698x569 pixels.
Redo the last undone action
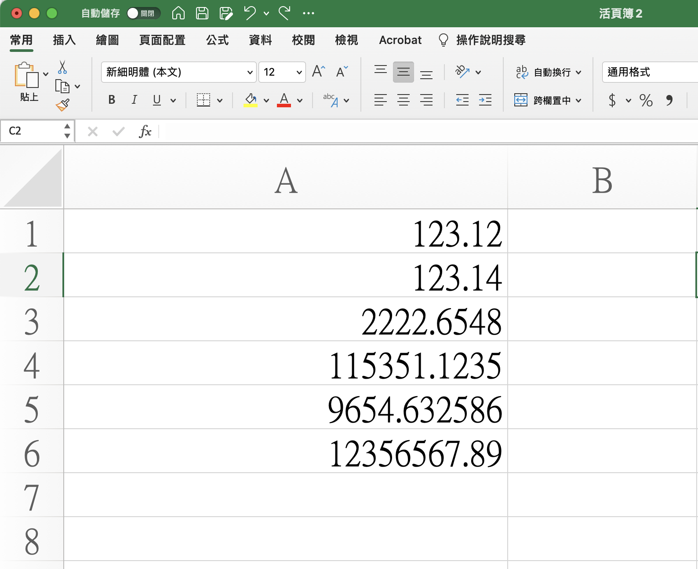(x=285, y=13)
